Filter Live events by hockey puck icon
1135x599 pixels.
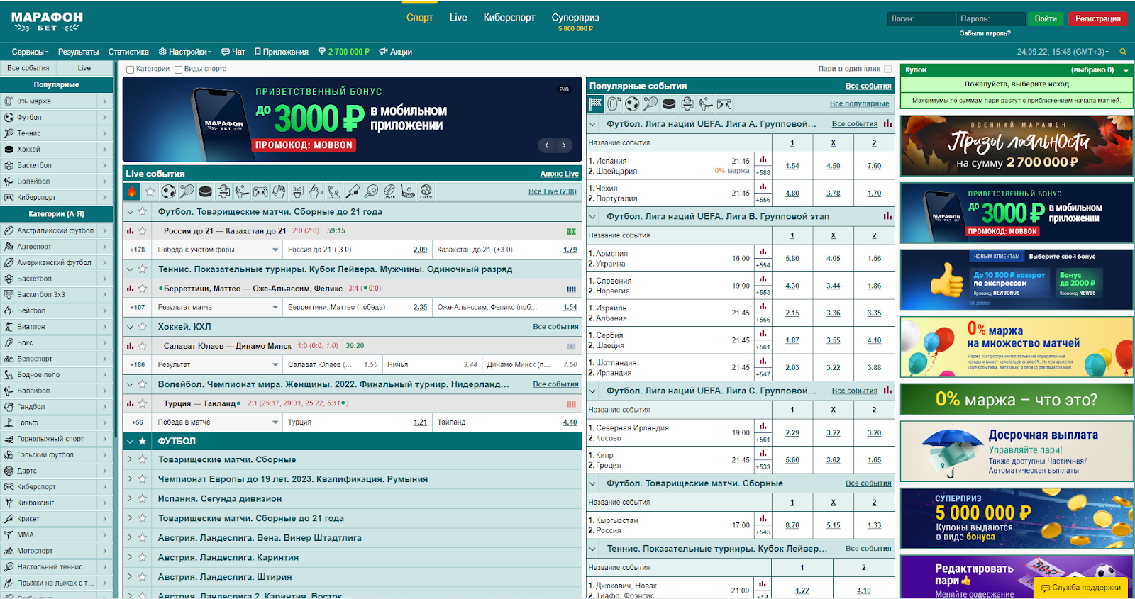205,191
